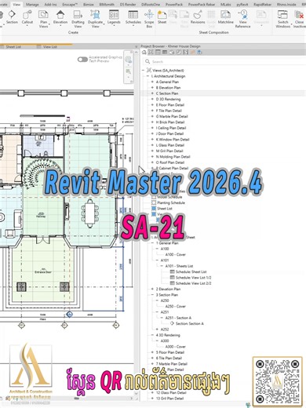
Task: Open the Schedules tool
Action: [x=133, y=17]
